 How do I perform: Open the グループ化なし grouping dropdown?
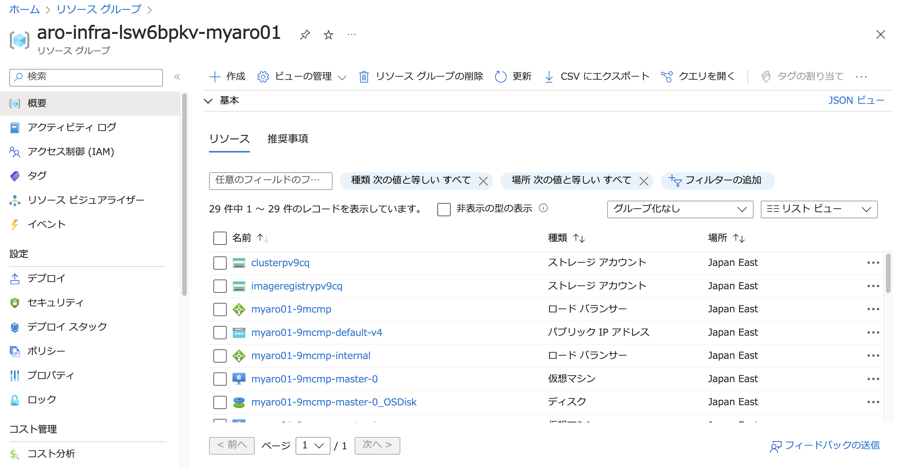click(680, 209)
